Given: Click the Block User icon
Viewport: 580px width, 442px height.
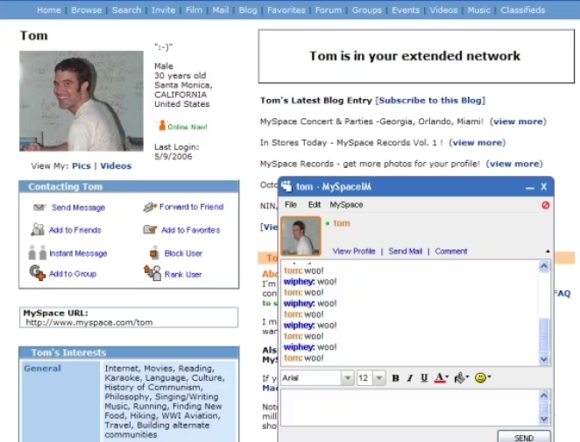Looking at the screenshot, I should [154, 253].
